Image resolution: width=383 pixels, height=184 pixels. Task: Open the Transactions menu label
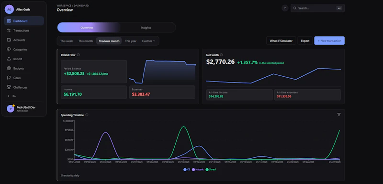(x=21, y=31)
